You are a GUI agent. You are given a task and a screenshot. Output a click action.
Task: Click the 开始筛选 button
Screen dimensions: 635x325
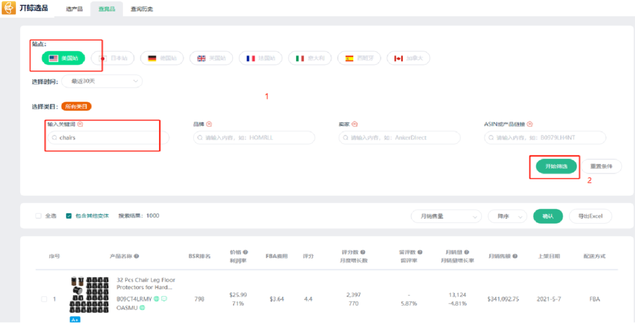[556, 166]
